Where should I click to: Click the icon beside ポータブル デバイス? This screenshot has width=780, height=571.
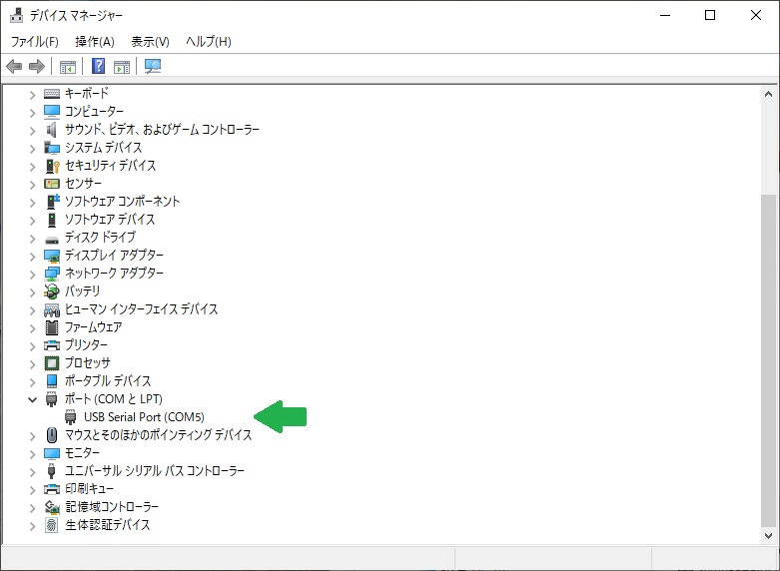pyautogui.click(x=52, y=381)
